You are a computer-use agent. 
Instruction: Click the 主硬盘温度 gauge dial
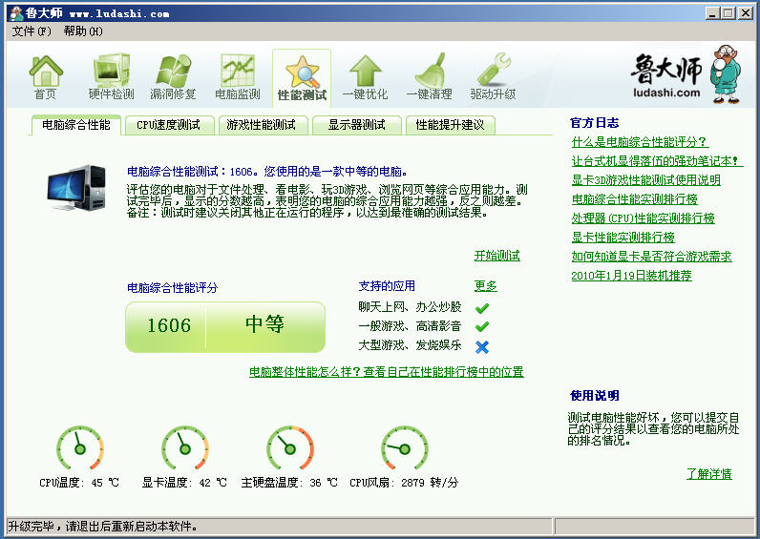click(x=290, y=448)
